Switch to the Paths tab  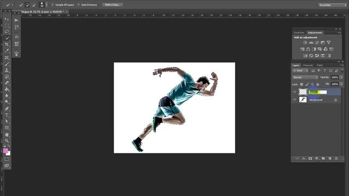(x=320, y=65)
